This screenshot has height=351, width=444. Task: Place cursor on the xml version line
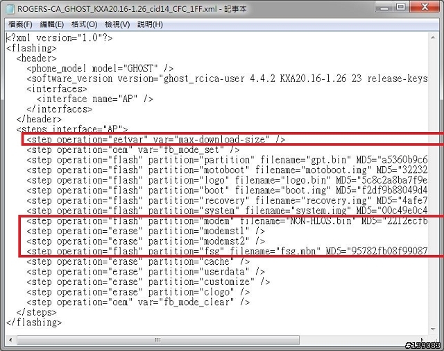[60, 38]
